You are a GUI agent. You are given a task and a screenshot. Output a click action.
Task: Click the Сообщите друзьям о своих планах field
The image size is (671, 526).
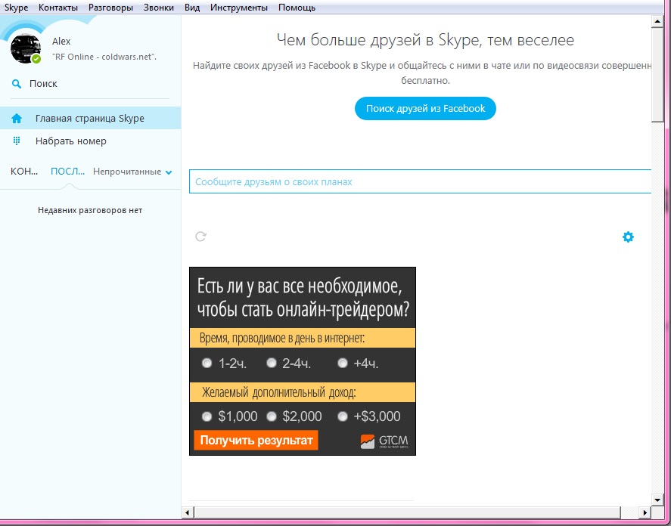[421, 181]
